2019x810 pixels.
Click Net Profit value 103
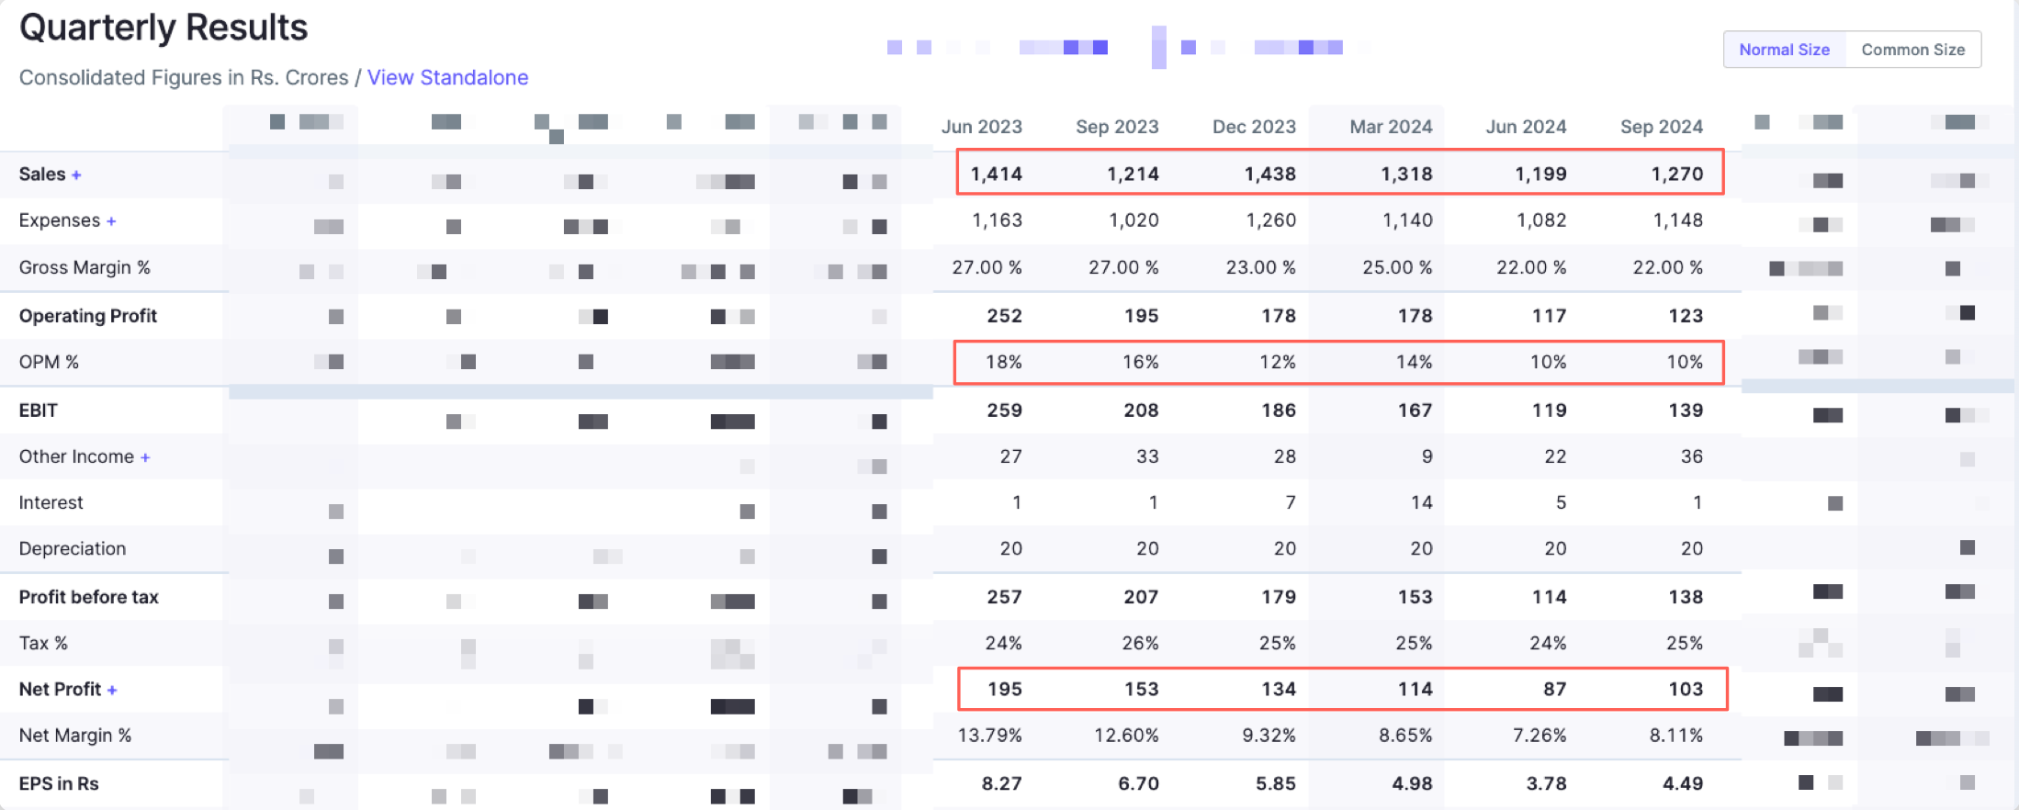point(1686,689)
